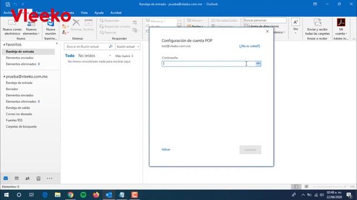Screen dimensions: 357x200
Task: Reveal password with the eye icon
Action: 258,64
